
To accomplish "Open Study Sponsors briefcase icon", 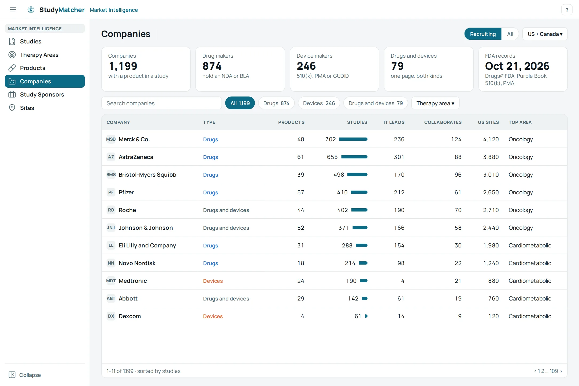I will 12,94.
